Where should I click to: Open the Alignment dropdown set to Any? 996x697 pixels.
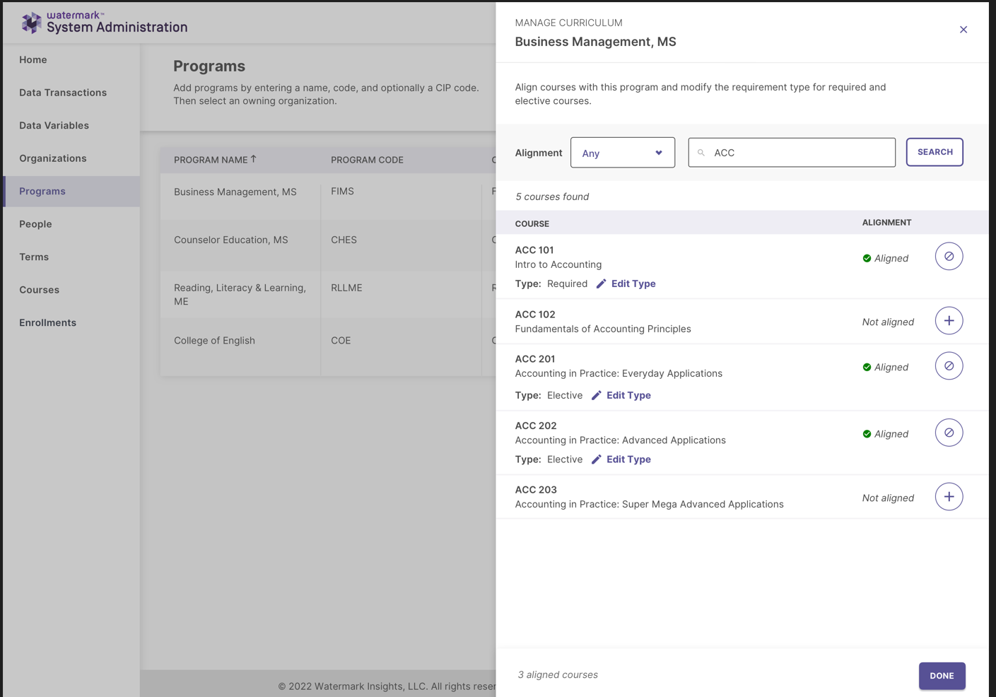[x=623, y=153]
